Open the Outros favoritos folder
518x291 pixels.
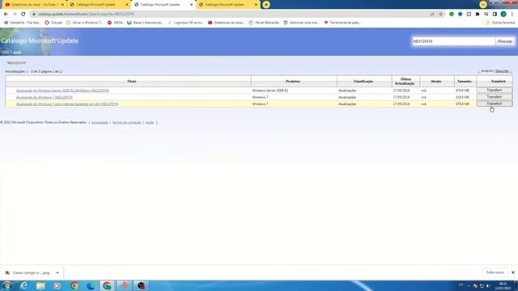pyautogui.click(x=500, y=23)
